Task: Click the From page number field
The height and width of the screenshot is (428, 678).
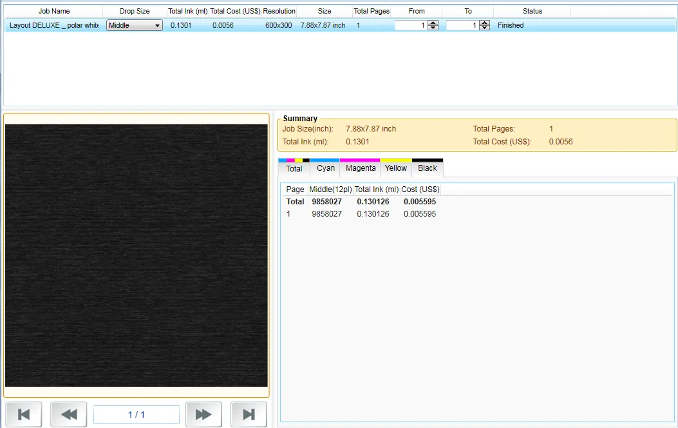Action: pos(410,25)
